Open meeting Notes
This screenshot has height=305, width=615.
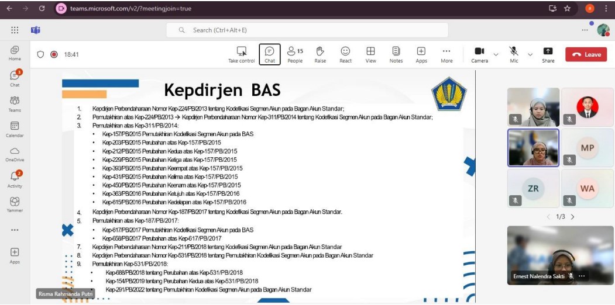click(396, 54)
